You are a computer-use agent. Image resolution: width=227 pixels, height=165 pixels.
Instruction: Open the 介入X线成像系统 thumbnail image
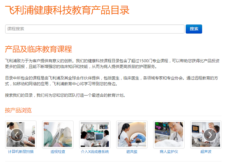(95, 134)
